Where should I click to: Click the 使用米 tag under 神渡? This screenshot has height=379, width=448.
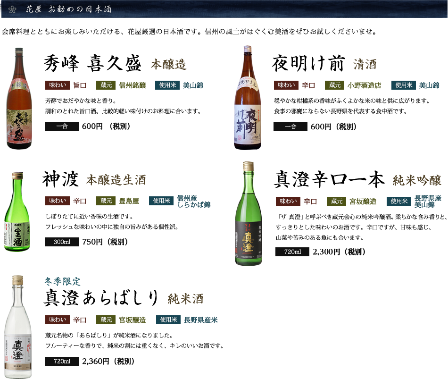pos(161,201)
